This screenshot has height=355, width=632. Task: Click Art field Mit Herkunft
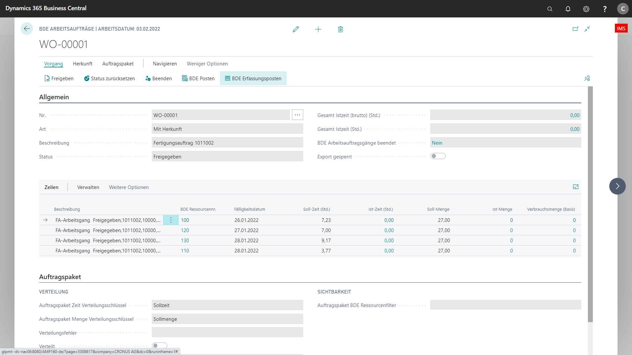(227, 129)
